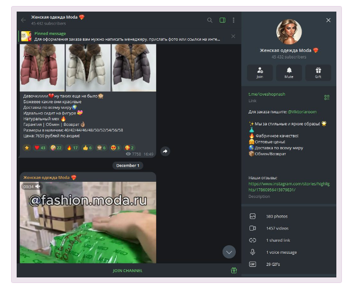Toggle the monkey reaction with 6

[x=101, y=148]
